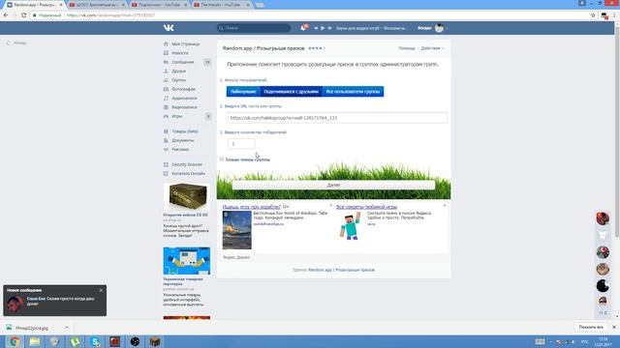Select the Лайкнувшие filter button
Screen dimensions: 620x348
click(243, 92)
